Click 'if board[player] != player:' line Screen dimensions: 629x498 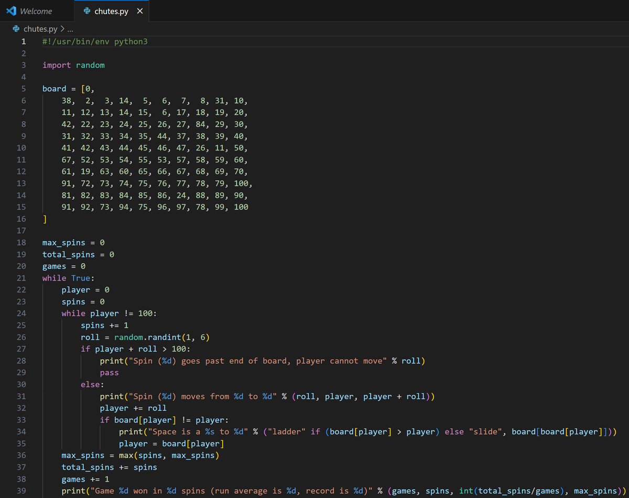164,420
